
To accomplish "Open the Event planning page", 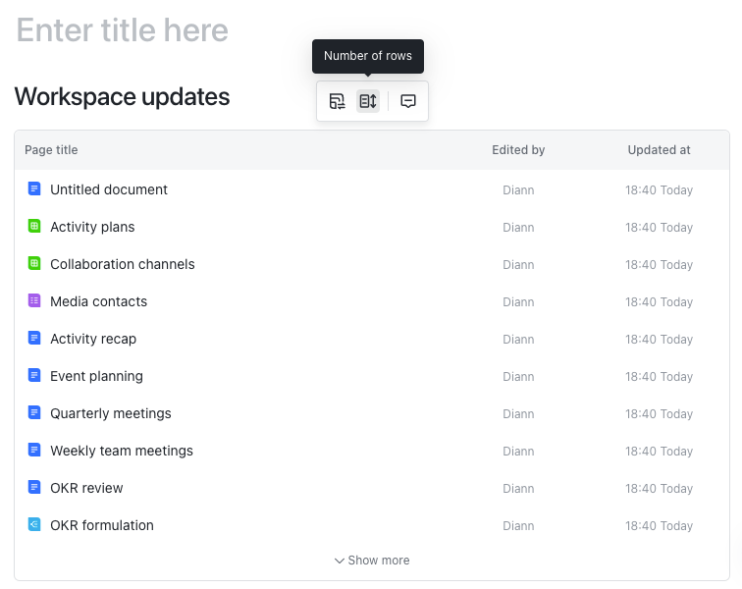I will click(x=96, y=376).
